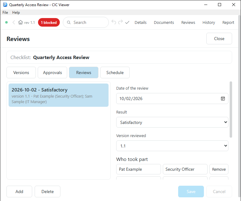The image size is (241, 201).
Task: Open the calendar picker for review date
Action: [x=223, y=99]
